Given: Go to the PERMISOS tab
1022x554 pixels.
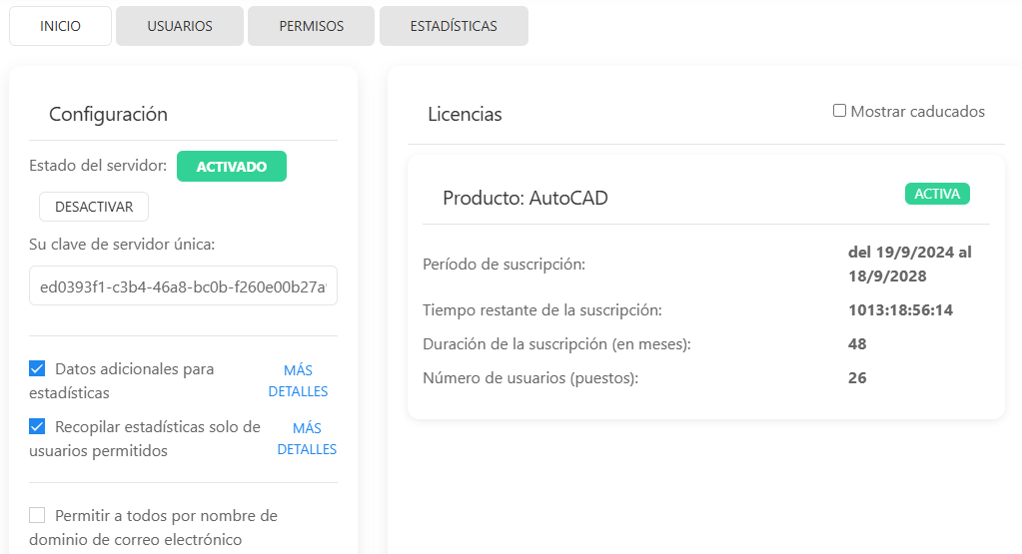Looking at the screenshot, I should [311, 26].
